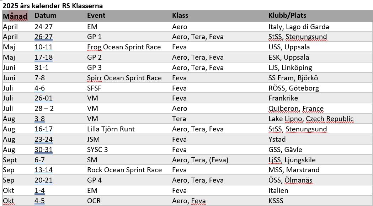The image size is (373, 206).
Task: Open the 20-21 date link for GP 4
Action: coord(43,180)
